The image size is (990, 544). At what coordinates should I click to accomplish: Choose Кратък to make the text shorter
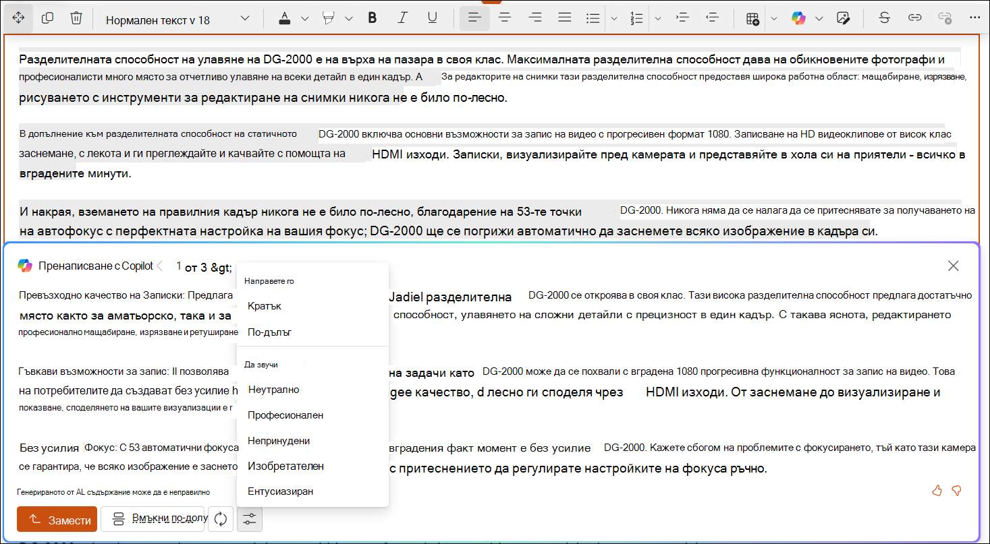[313, 306]
